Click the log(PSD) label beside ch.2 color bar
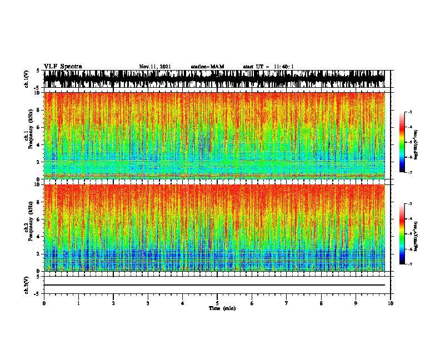 416,237
